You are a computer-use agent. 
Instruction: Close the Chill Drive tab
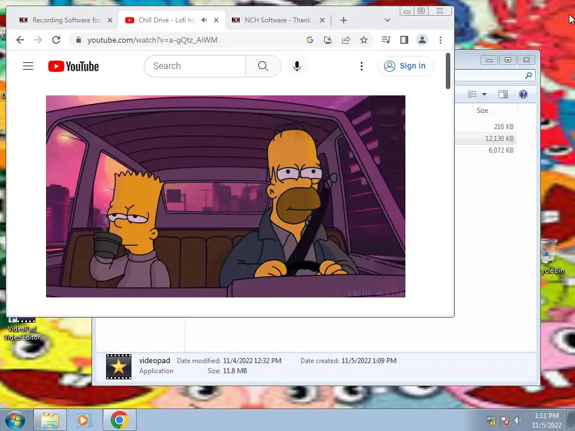click(x=216, y=20)
